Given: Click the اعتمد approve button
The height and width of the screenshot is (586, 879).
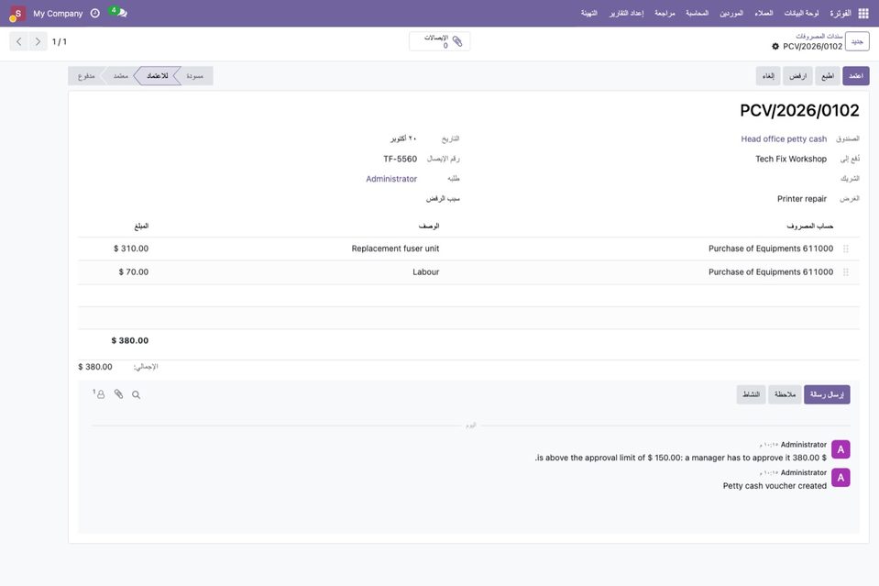Looking at the screenshot, I should (855, 76).
